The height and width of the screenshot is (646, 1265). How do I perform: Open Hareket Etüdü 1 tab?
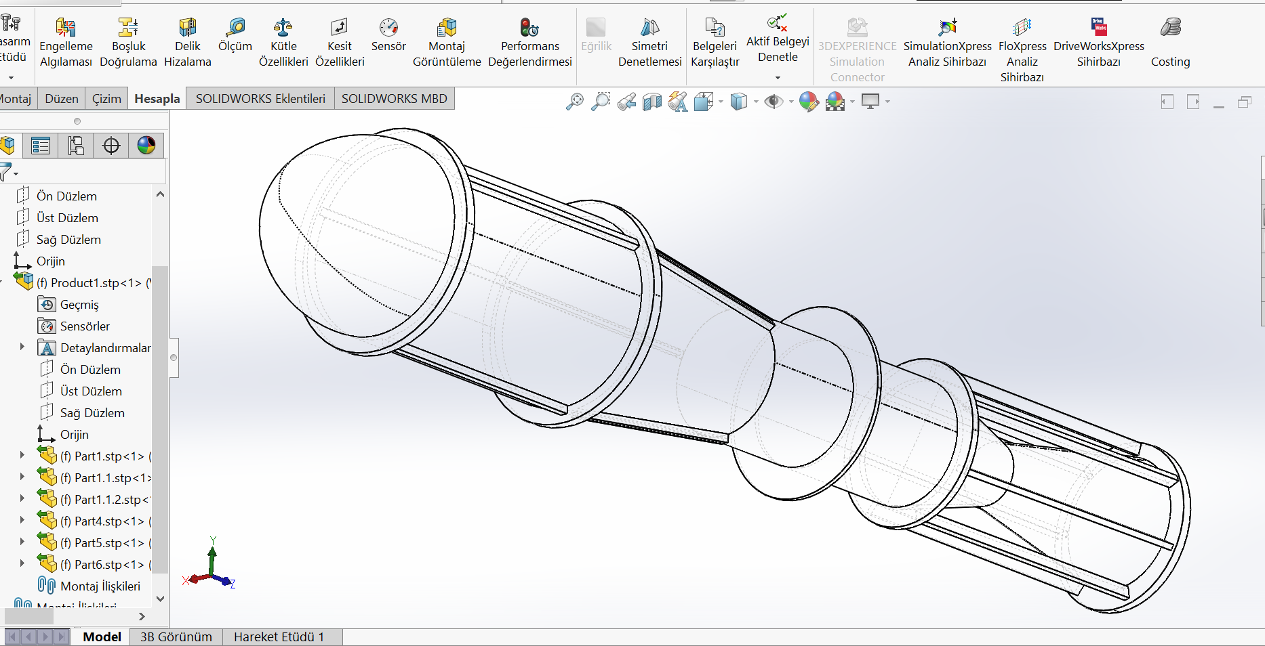[x=279, y=637]
